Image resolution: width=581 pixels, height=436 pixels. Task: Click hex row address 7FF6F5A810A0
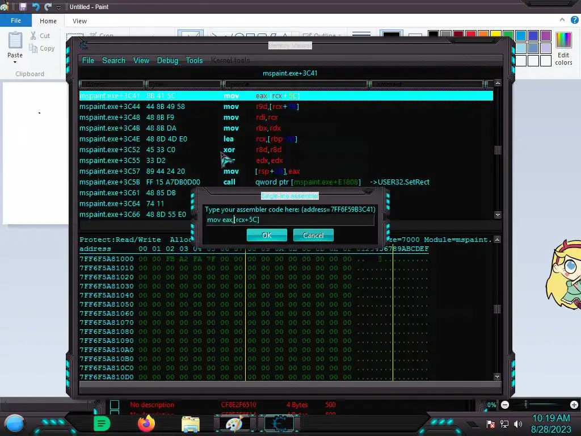[107, 350]
